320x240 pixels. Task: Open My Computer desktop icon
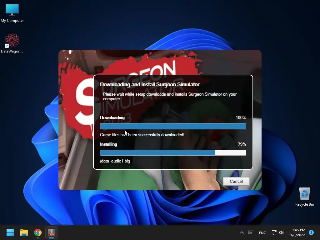point(12,13)
